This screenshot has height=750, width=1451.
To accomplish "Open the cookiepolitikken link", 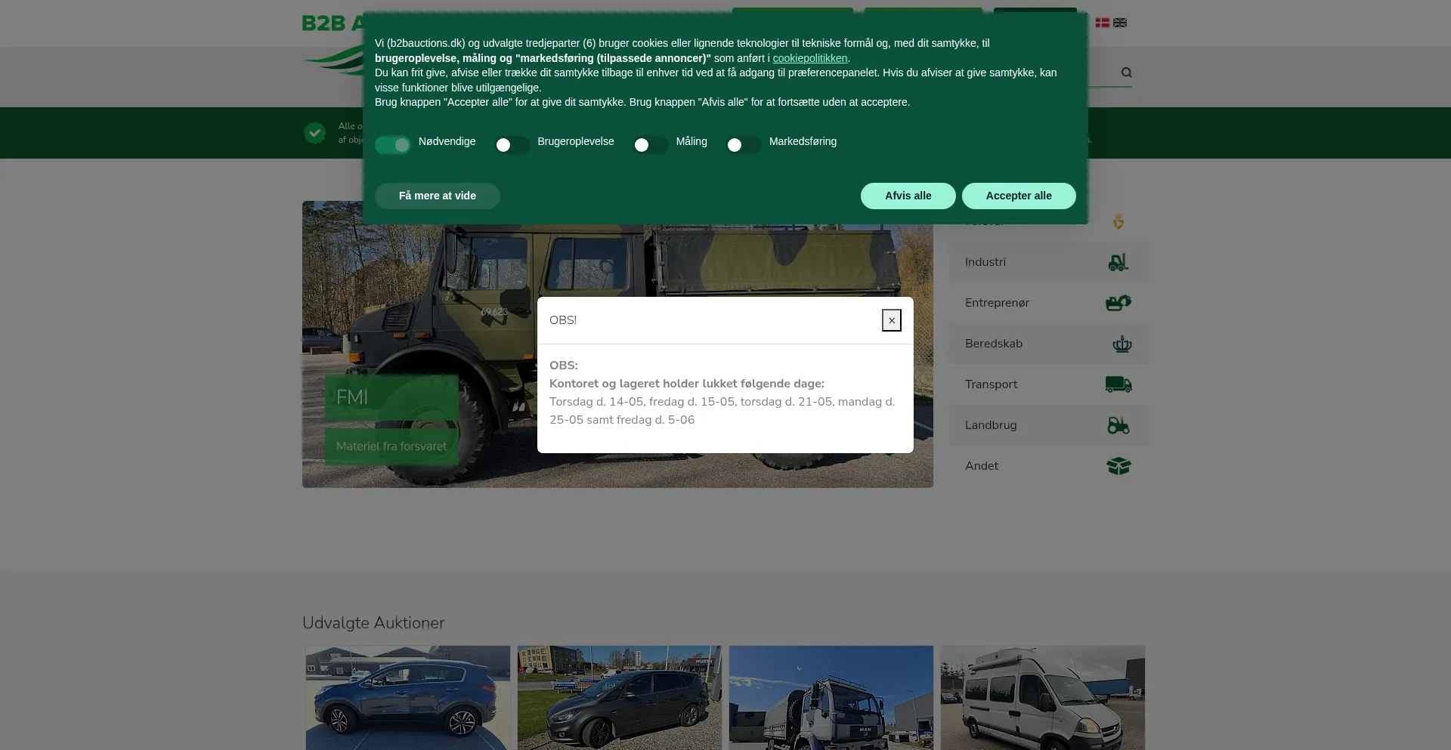I will click(x=810, y=58).
